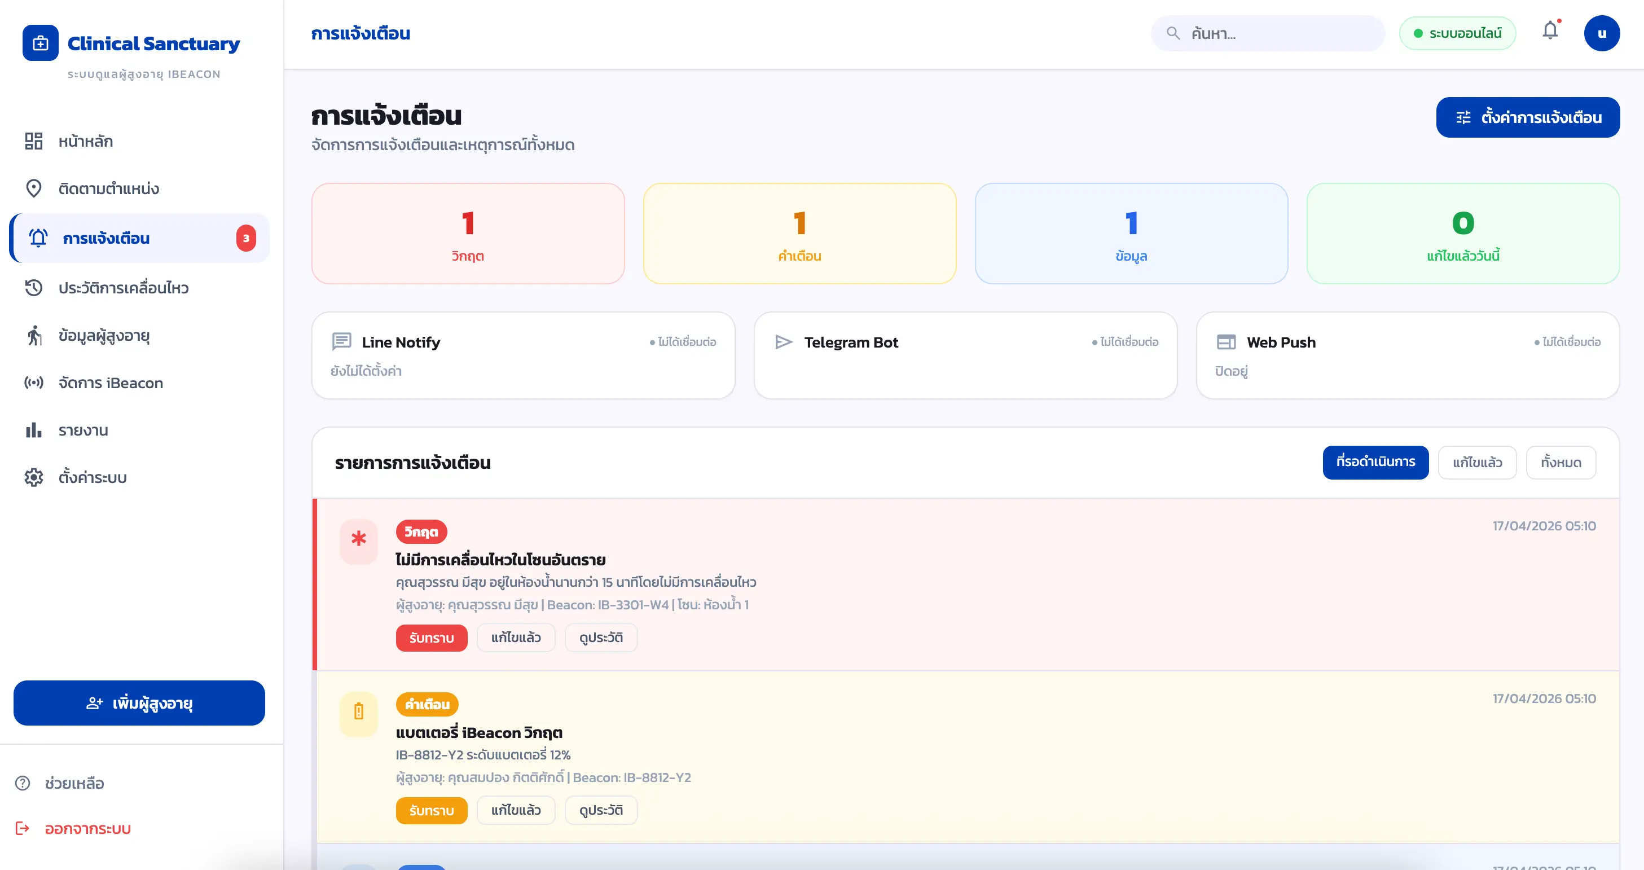Open ติดตามตำแหน่ง menu item
This screenshot has height=870, width=1644.
139,188
